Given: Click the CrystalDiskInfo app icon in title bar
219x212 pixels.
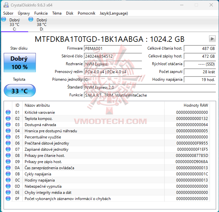Looking at the screenshot, I should tap(6, 5).
